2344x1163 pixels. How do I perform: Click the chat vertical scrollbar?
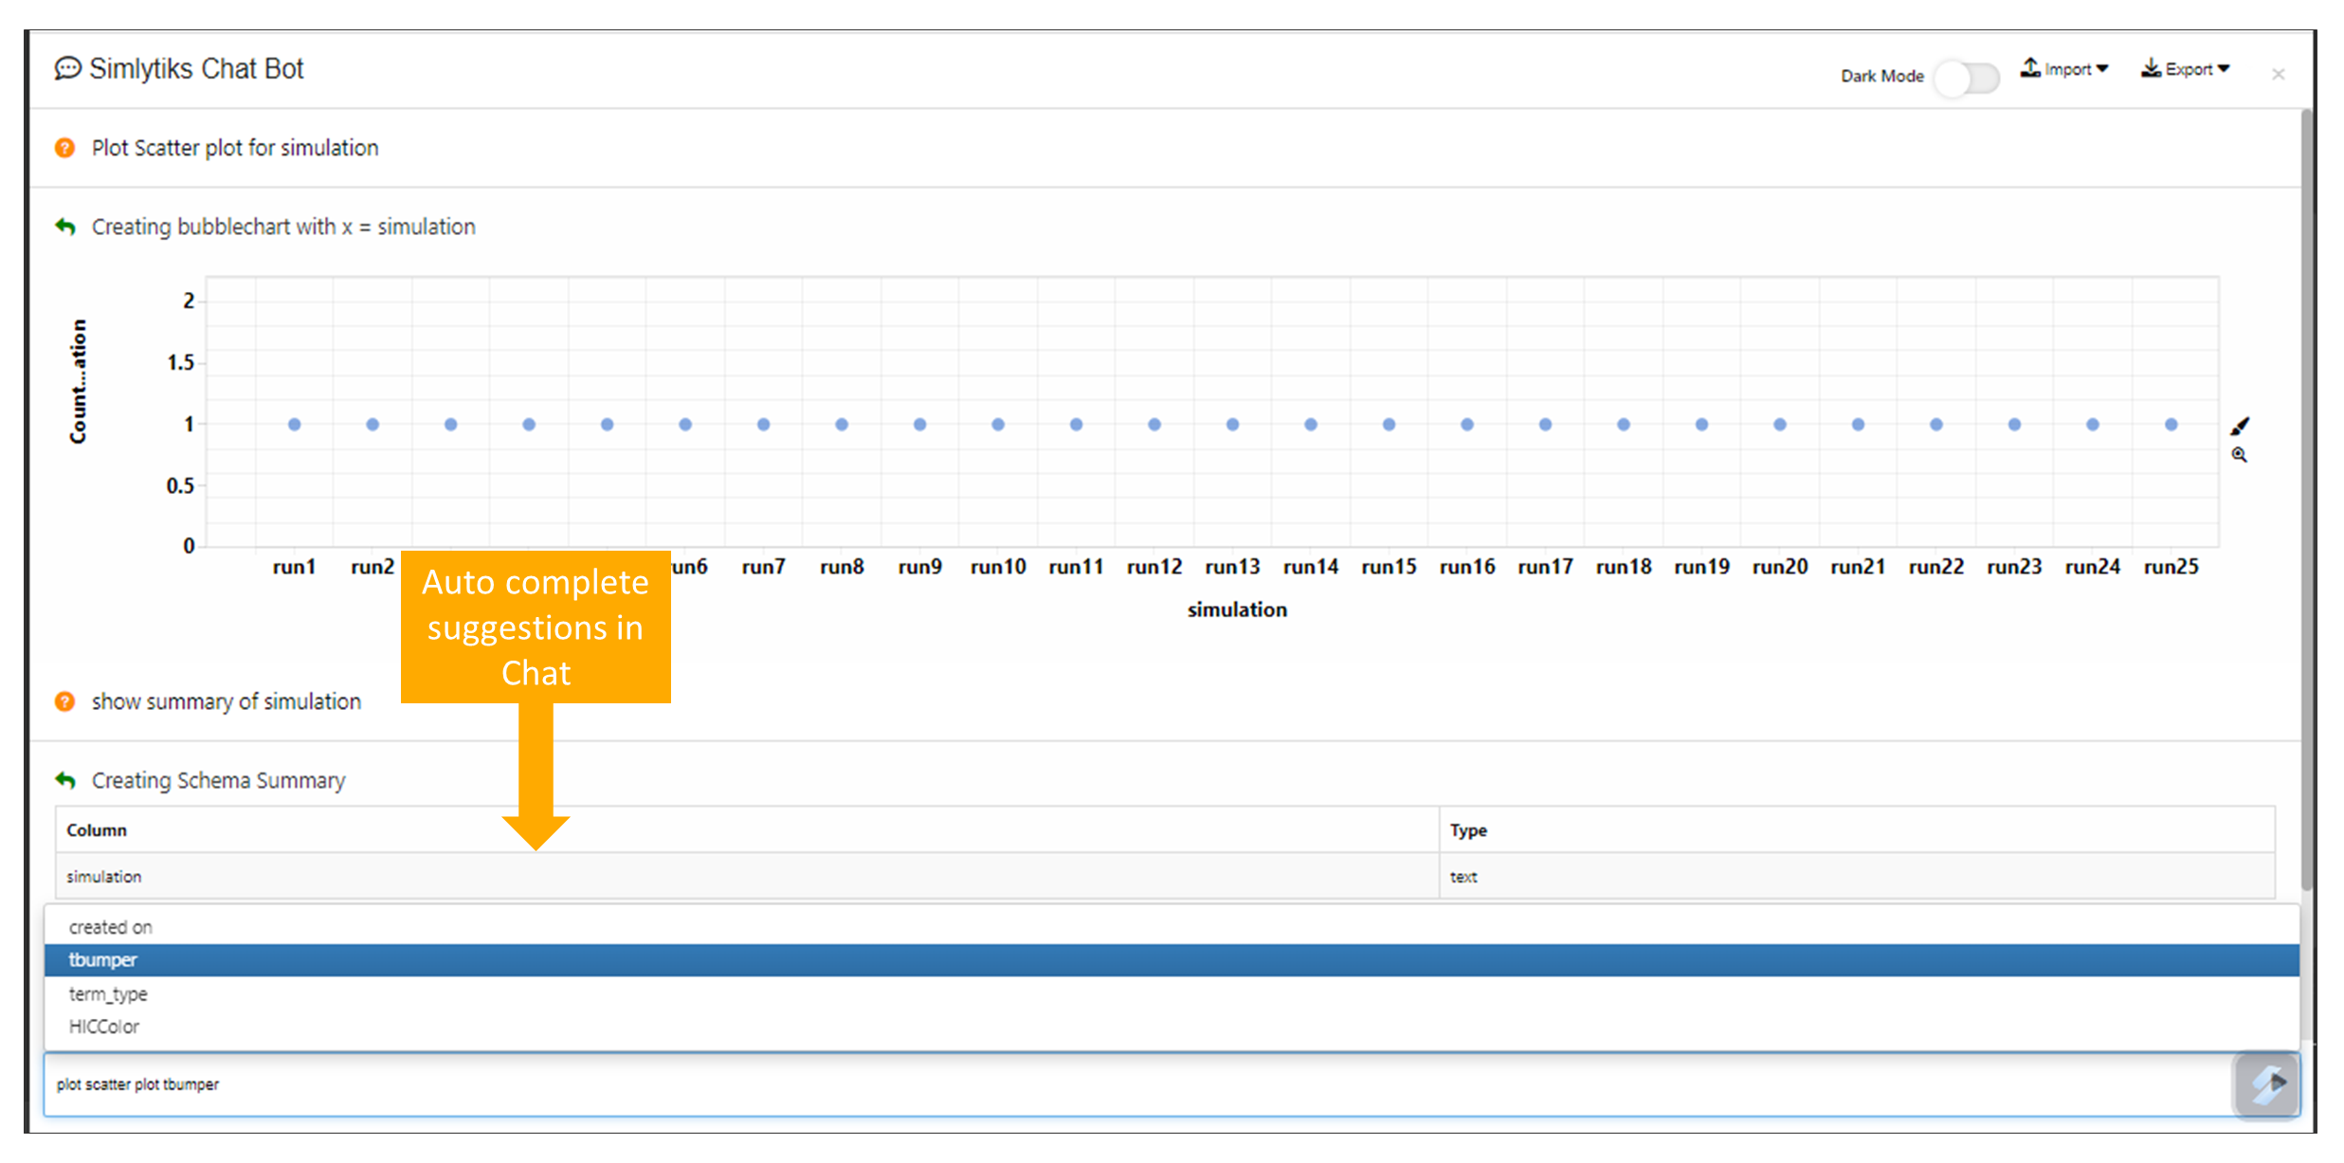coord(2308,502)
